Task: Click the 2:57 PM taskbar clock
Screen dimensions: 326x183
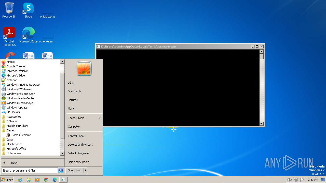Action: [313, 180]
